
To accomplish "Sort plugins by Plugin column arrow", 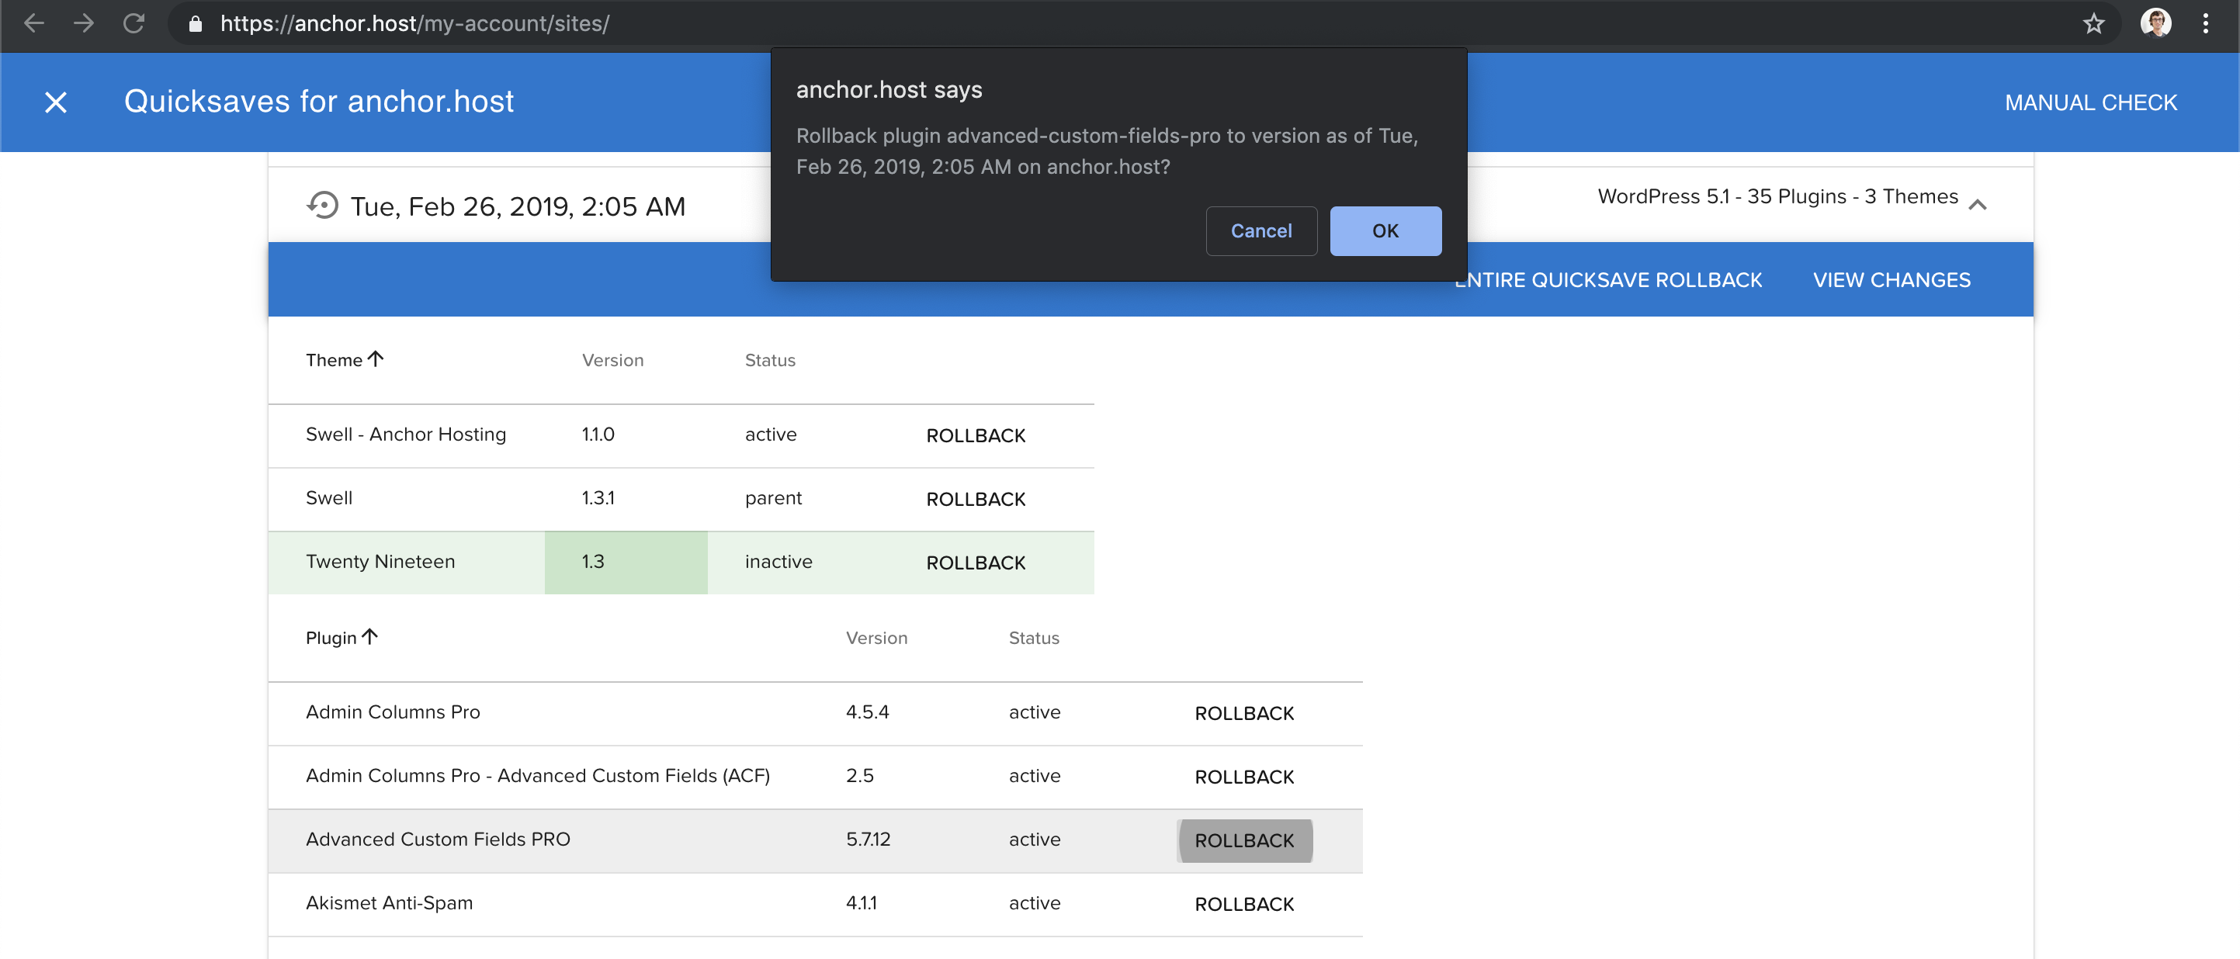I will click(369, 636).
